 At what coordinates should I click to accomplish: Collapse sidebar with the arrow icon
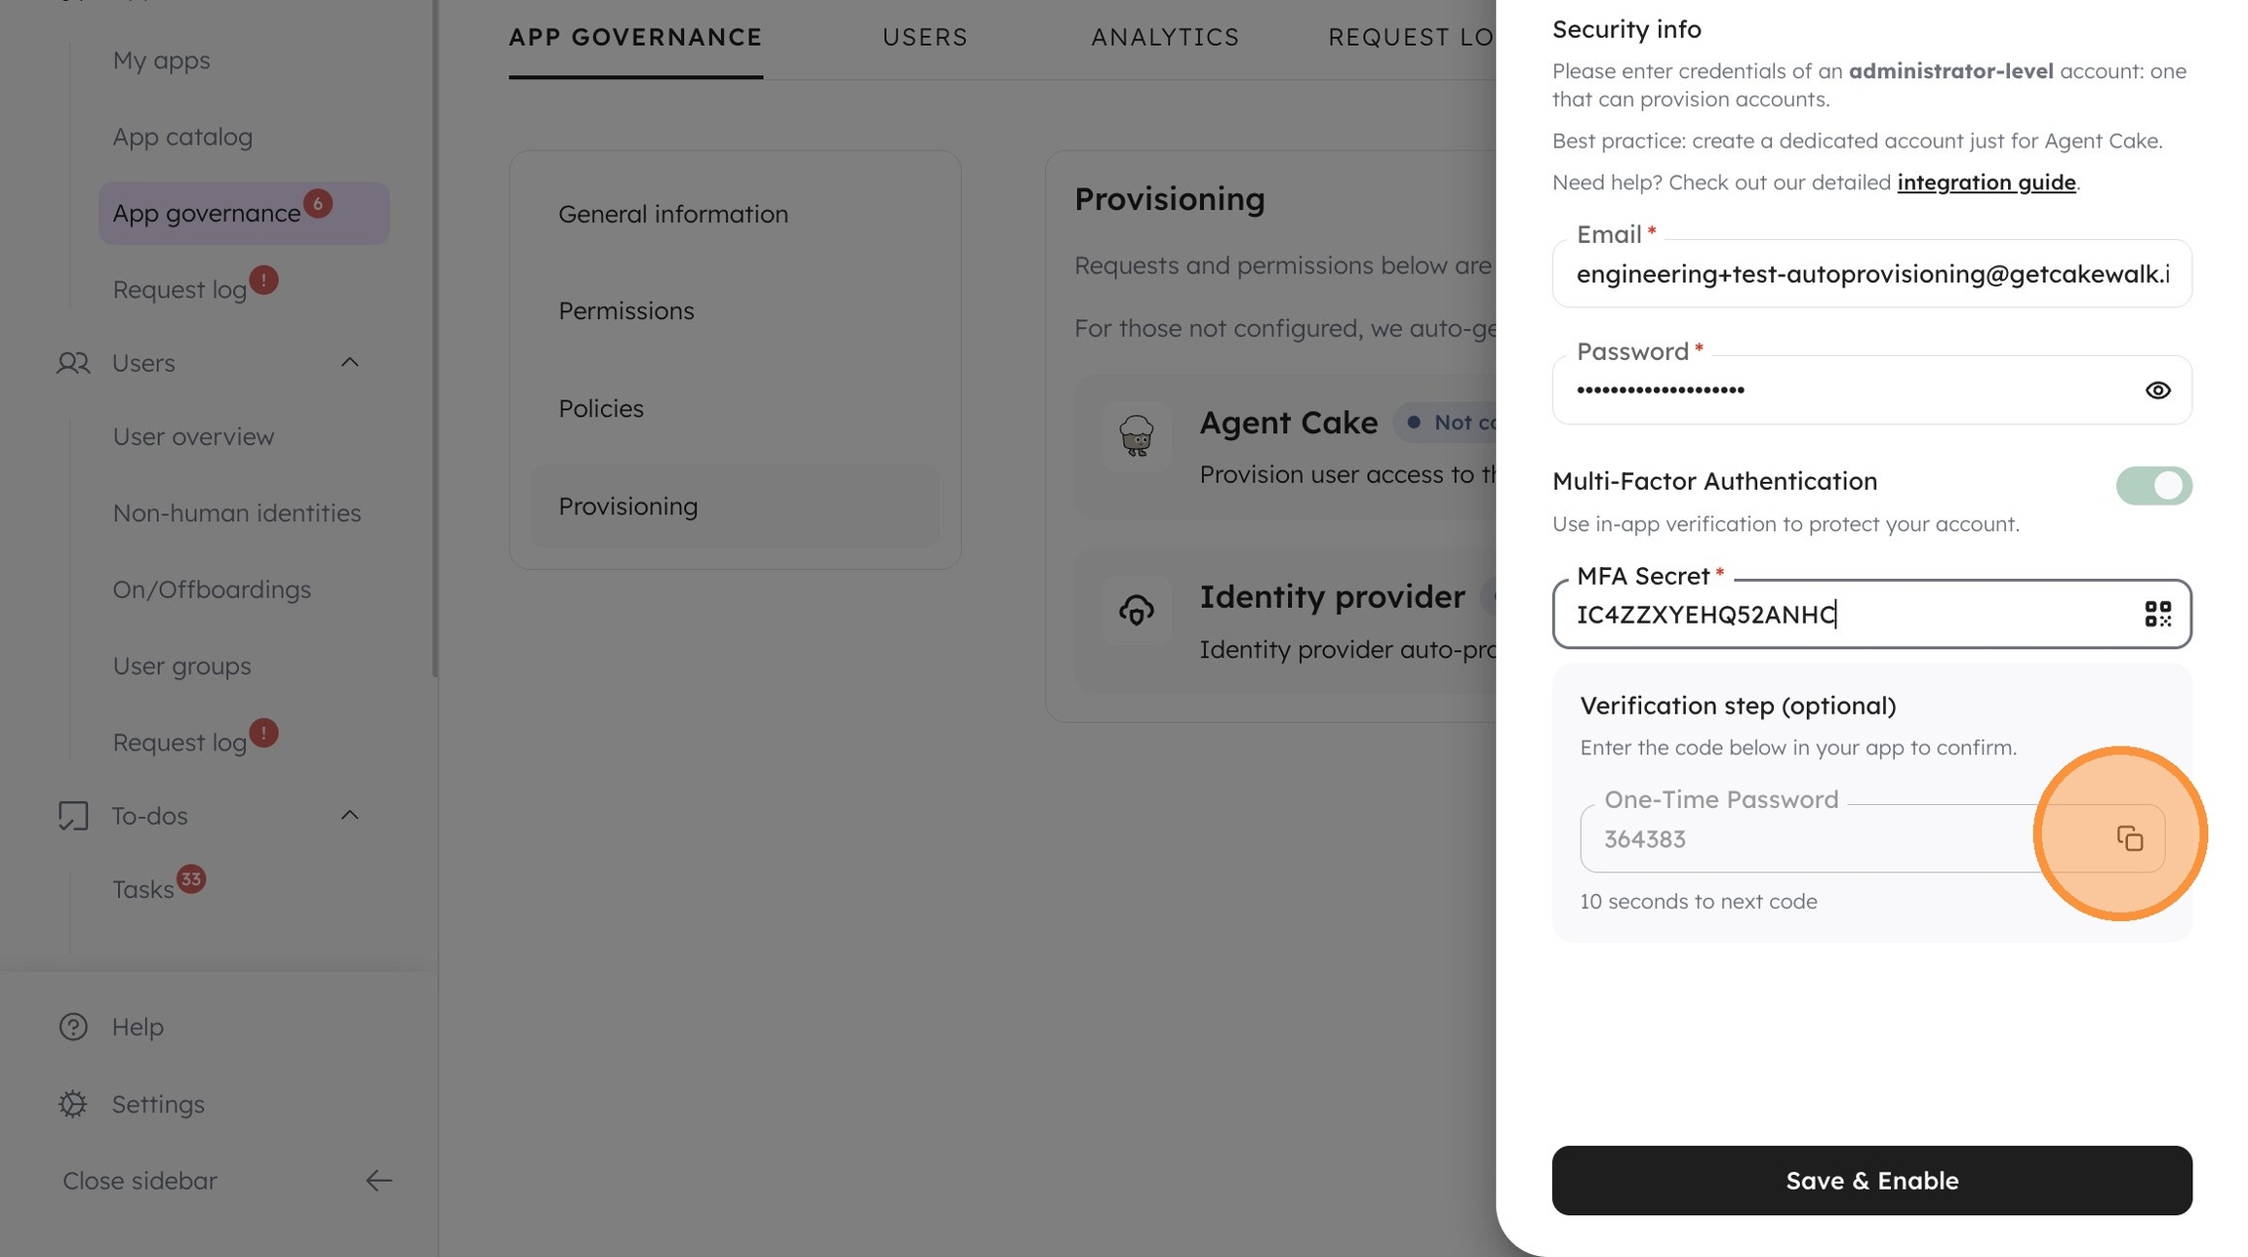379,1181
